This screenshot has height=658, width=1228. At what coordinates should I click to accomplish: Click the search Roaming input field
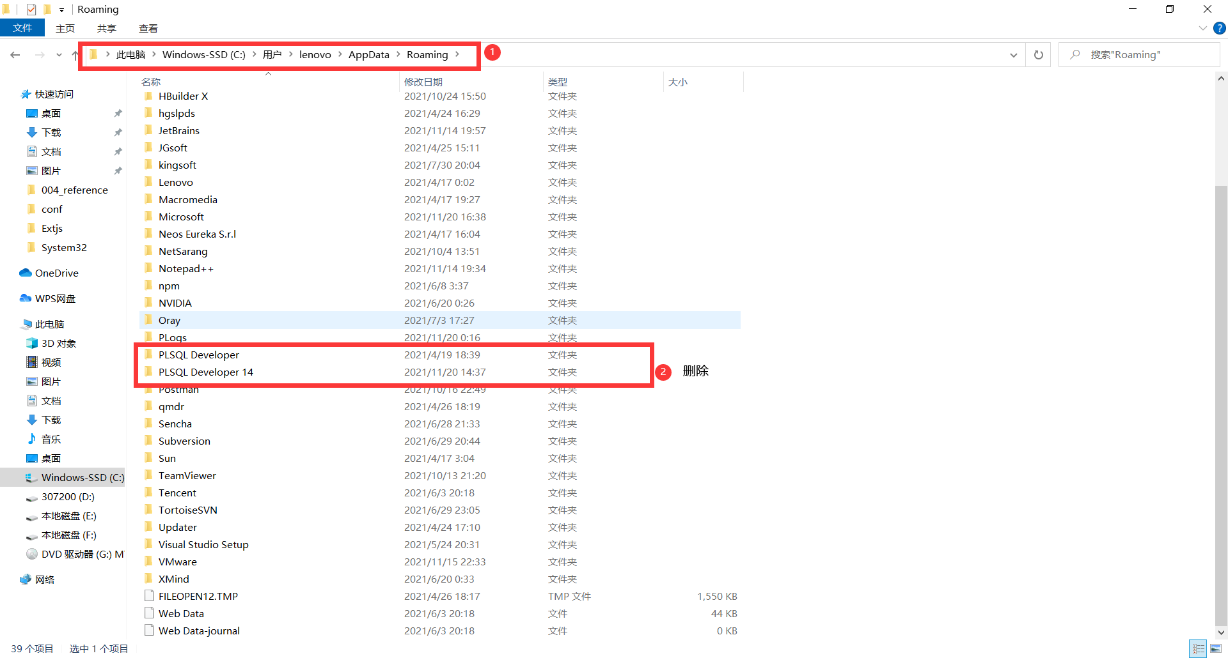pos(1138,55)
